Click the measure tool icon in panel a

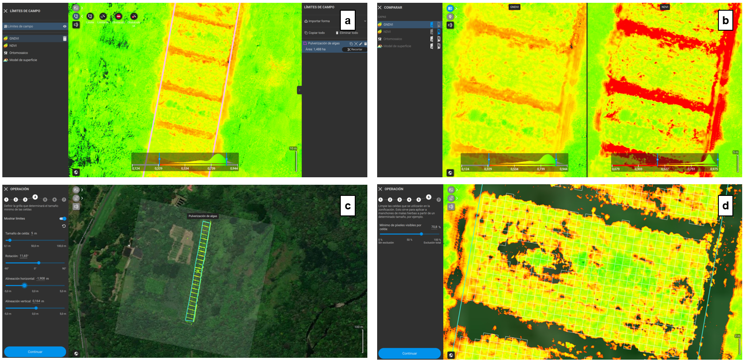pos(76,25)
